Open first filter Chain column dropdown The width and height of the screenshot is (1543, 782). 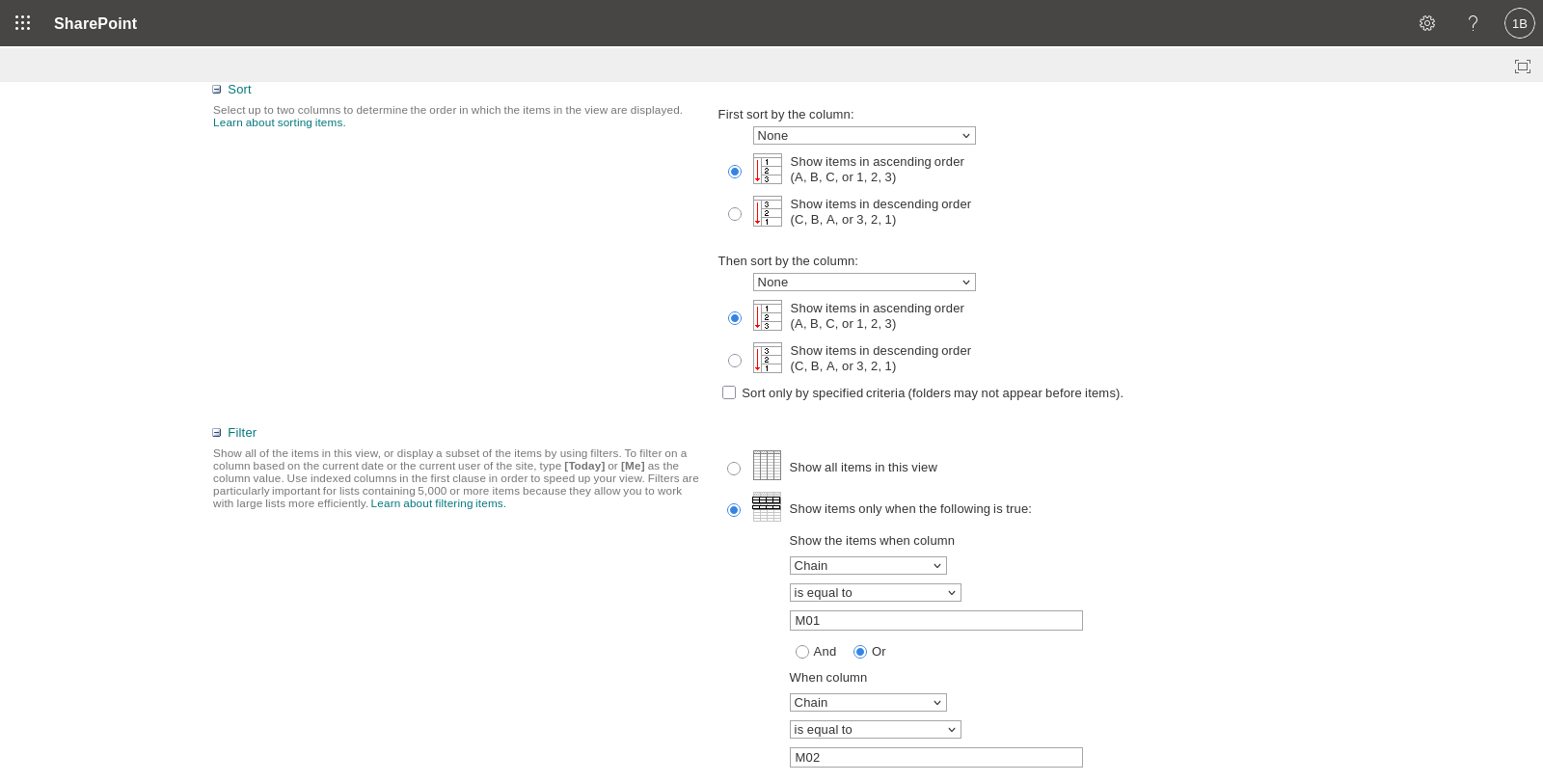pyautogui.click(x=868, y=566)
